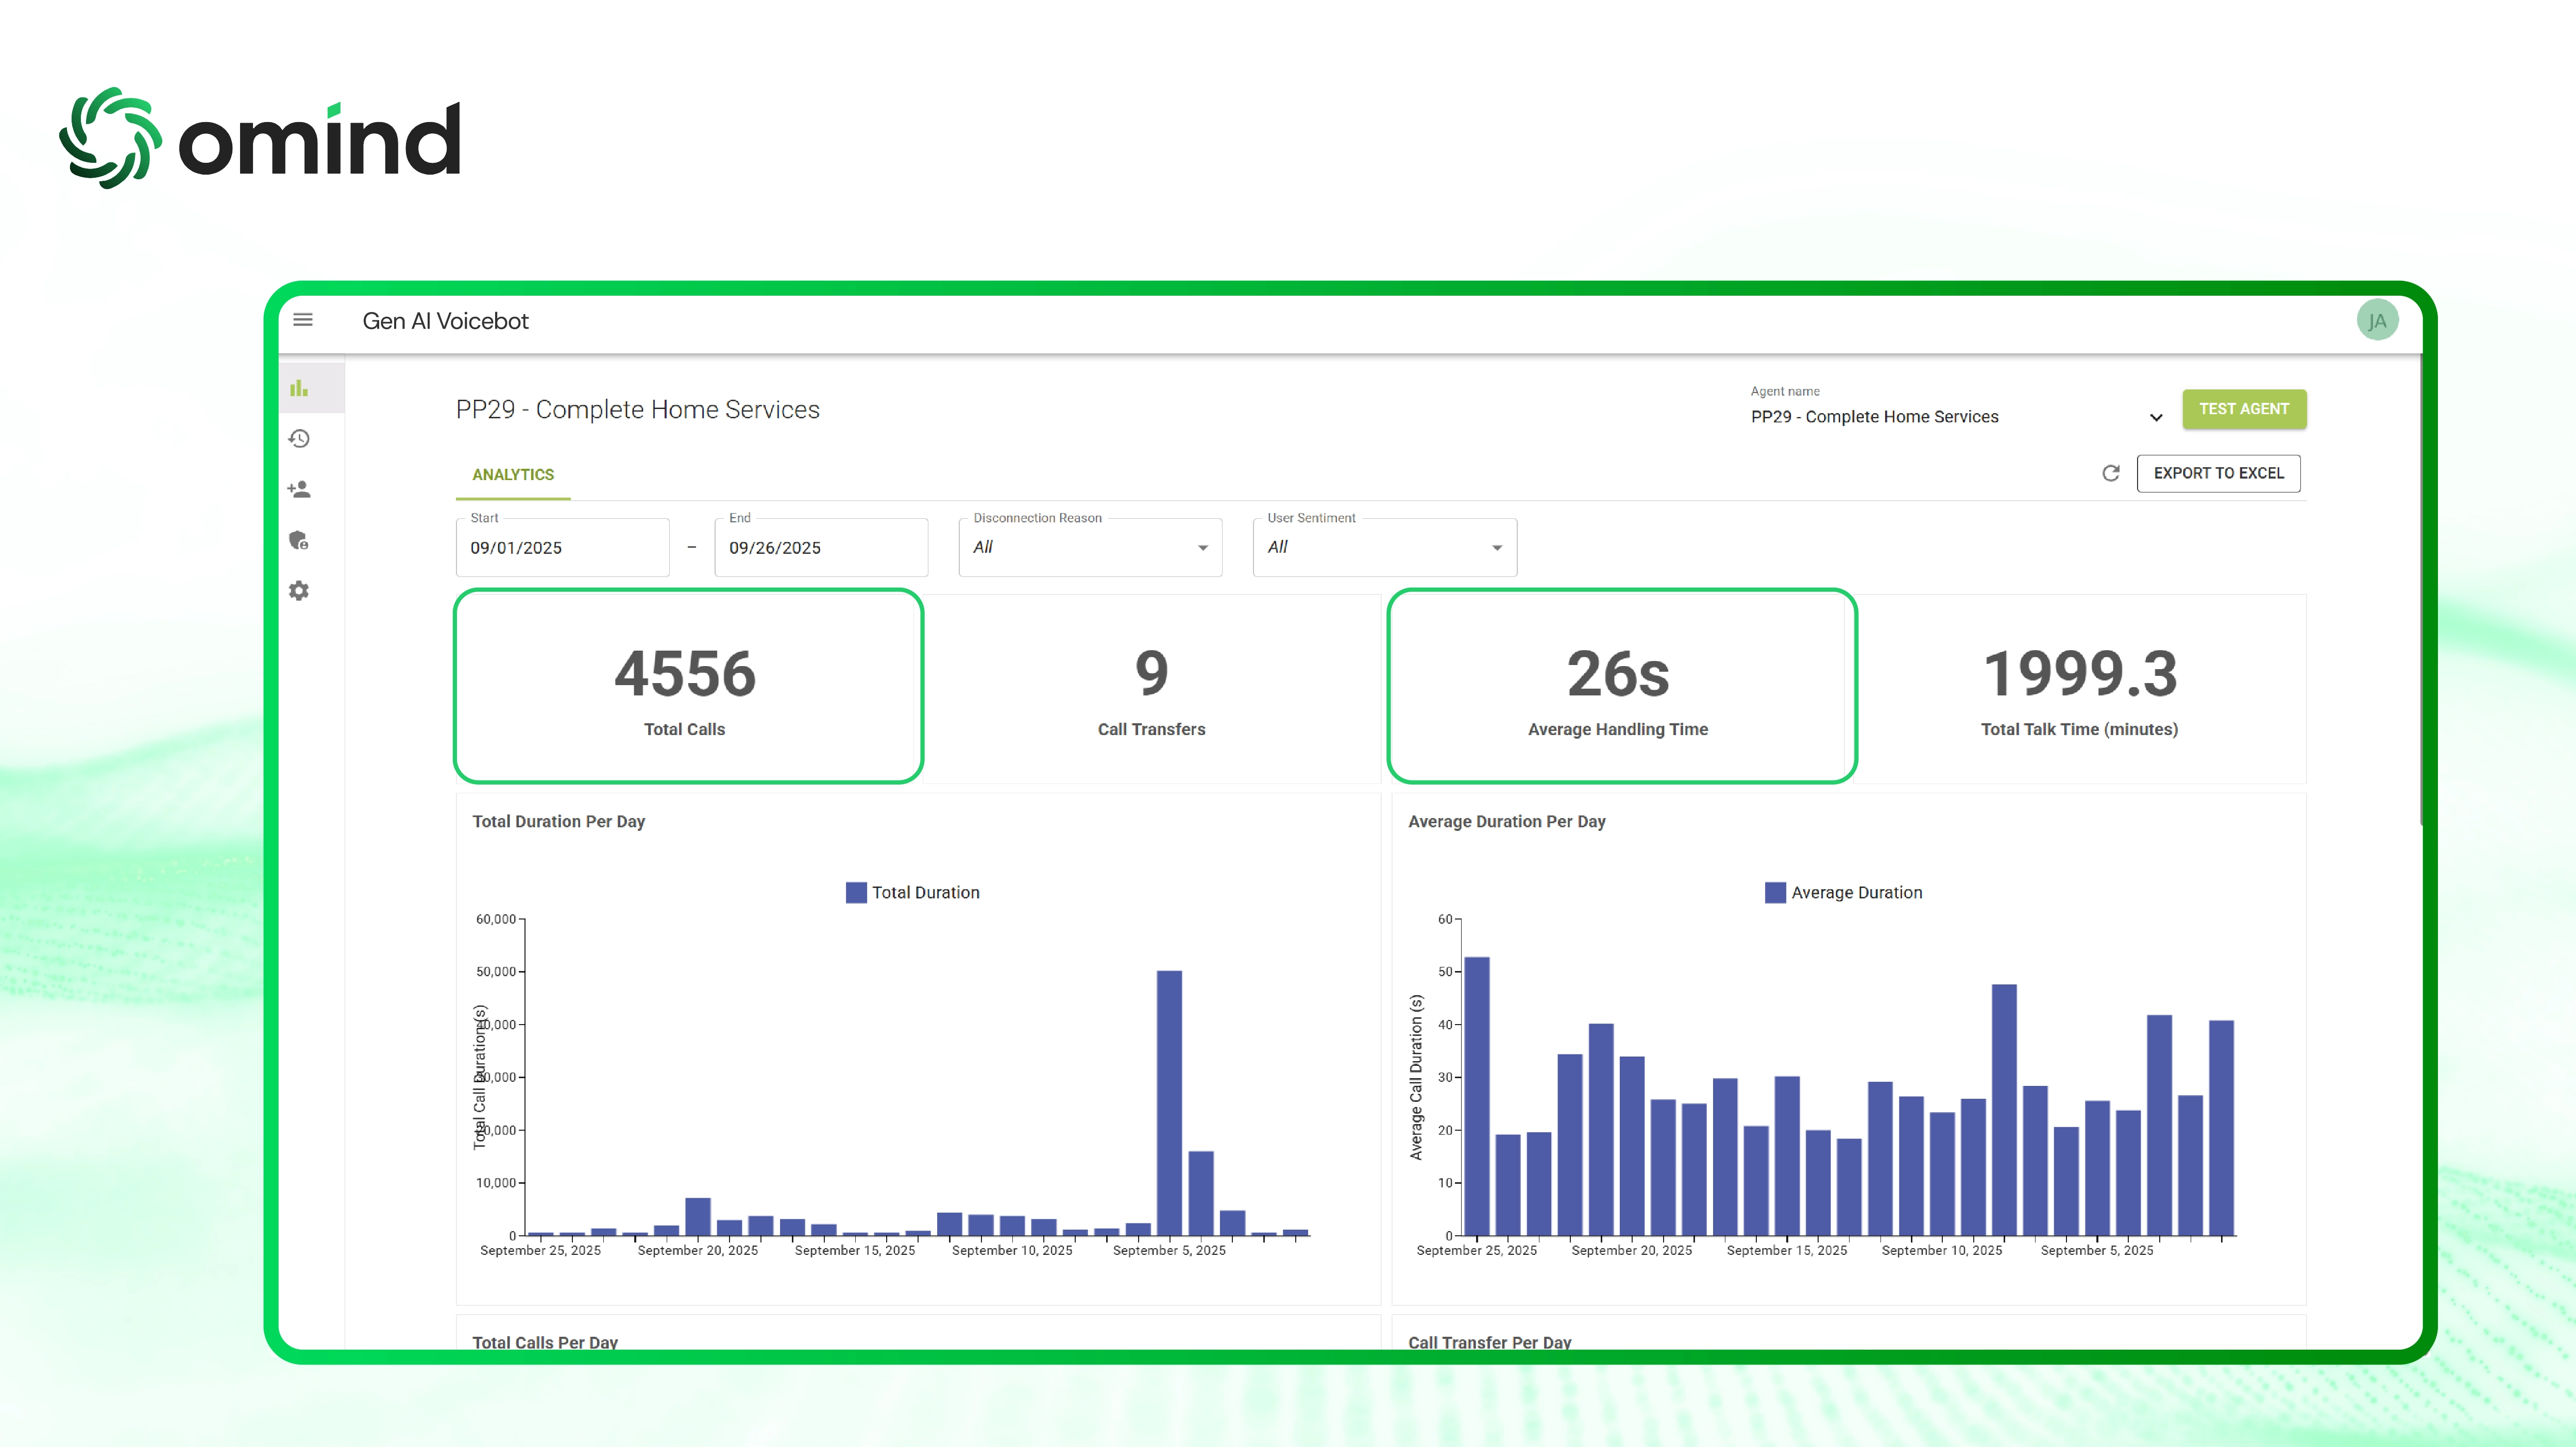This screenshot has width=2576, height=1447.
Task: Open JA user avatar menu
Action: click(x=2377, y=321)
